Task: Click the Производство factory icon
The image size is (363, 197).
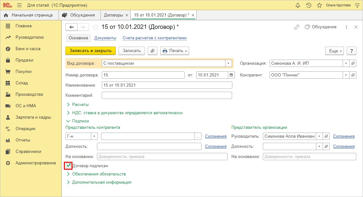Action: [8, 94]
